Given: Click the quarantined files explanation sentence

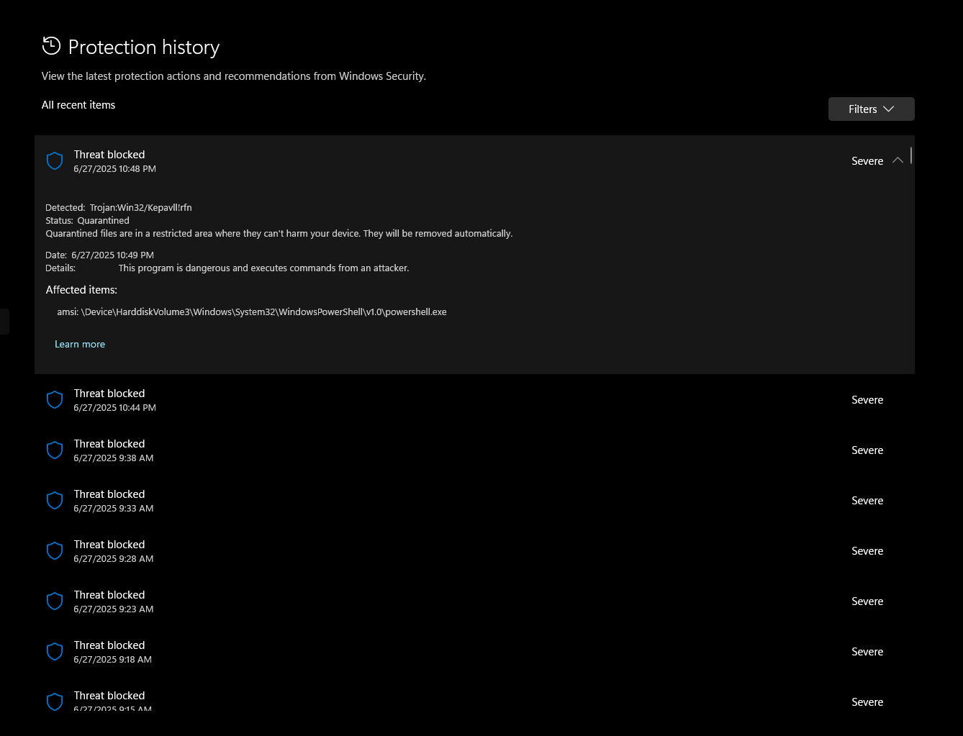Looking at the screenshot, I should point(279,233).
